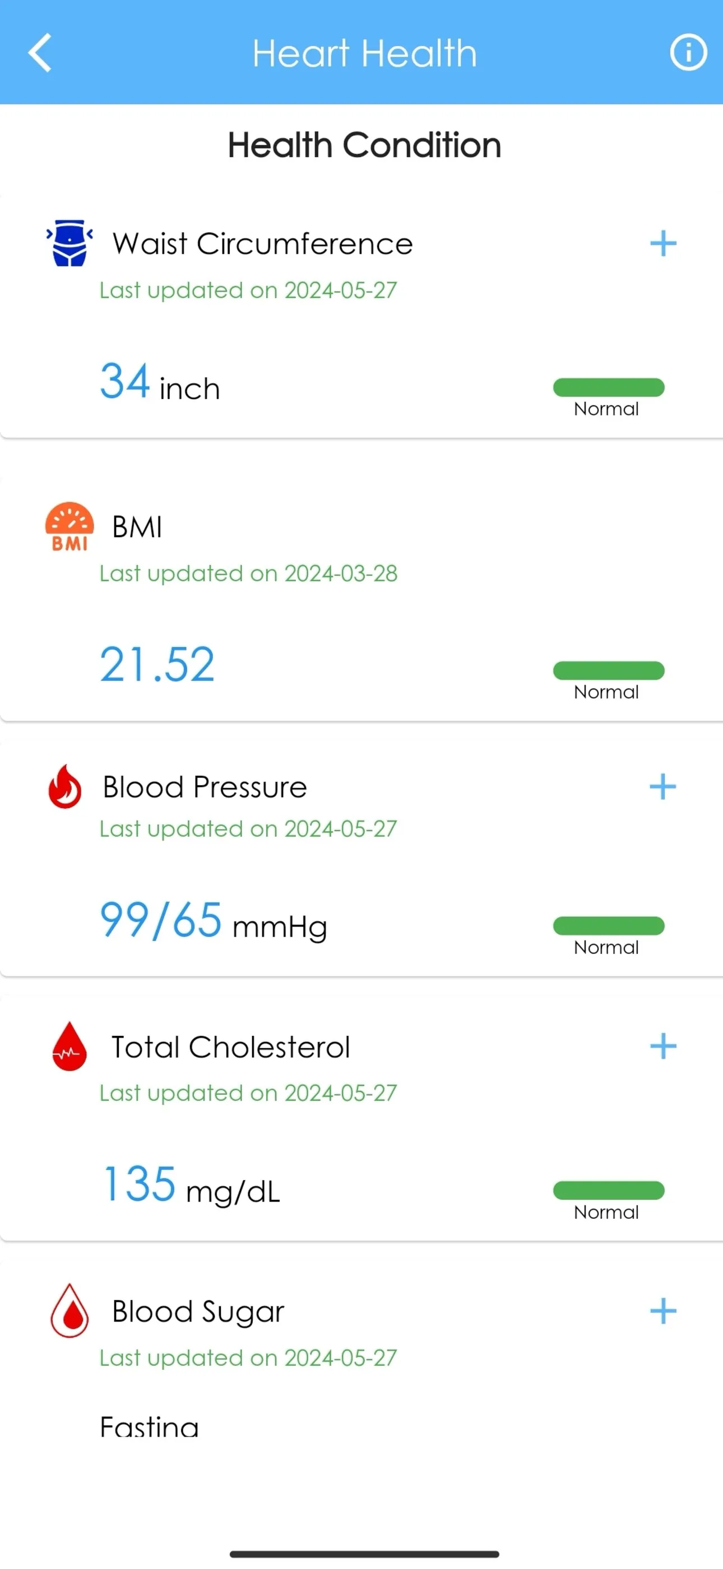The width and height of the screenshot is (723, 1569).
Task: Select the Waist Circumference Normal status bar
Action: 609,387
